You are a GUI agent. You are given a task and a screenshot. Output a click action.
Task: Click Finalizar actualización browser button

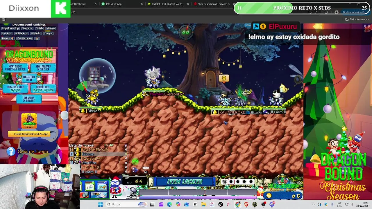coord(354,12)
